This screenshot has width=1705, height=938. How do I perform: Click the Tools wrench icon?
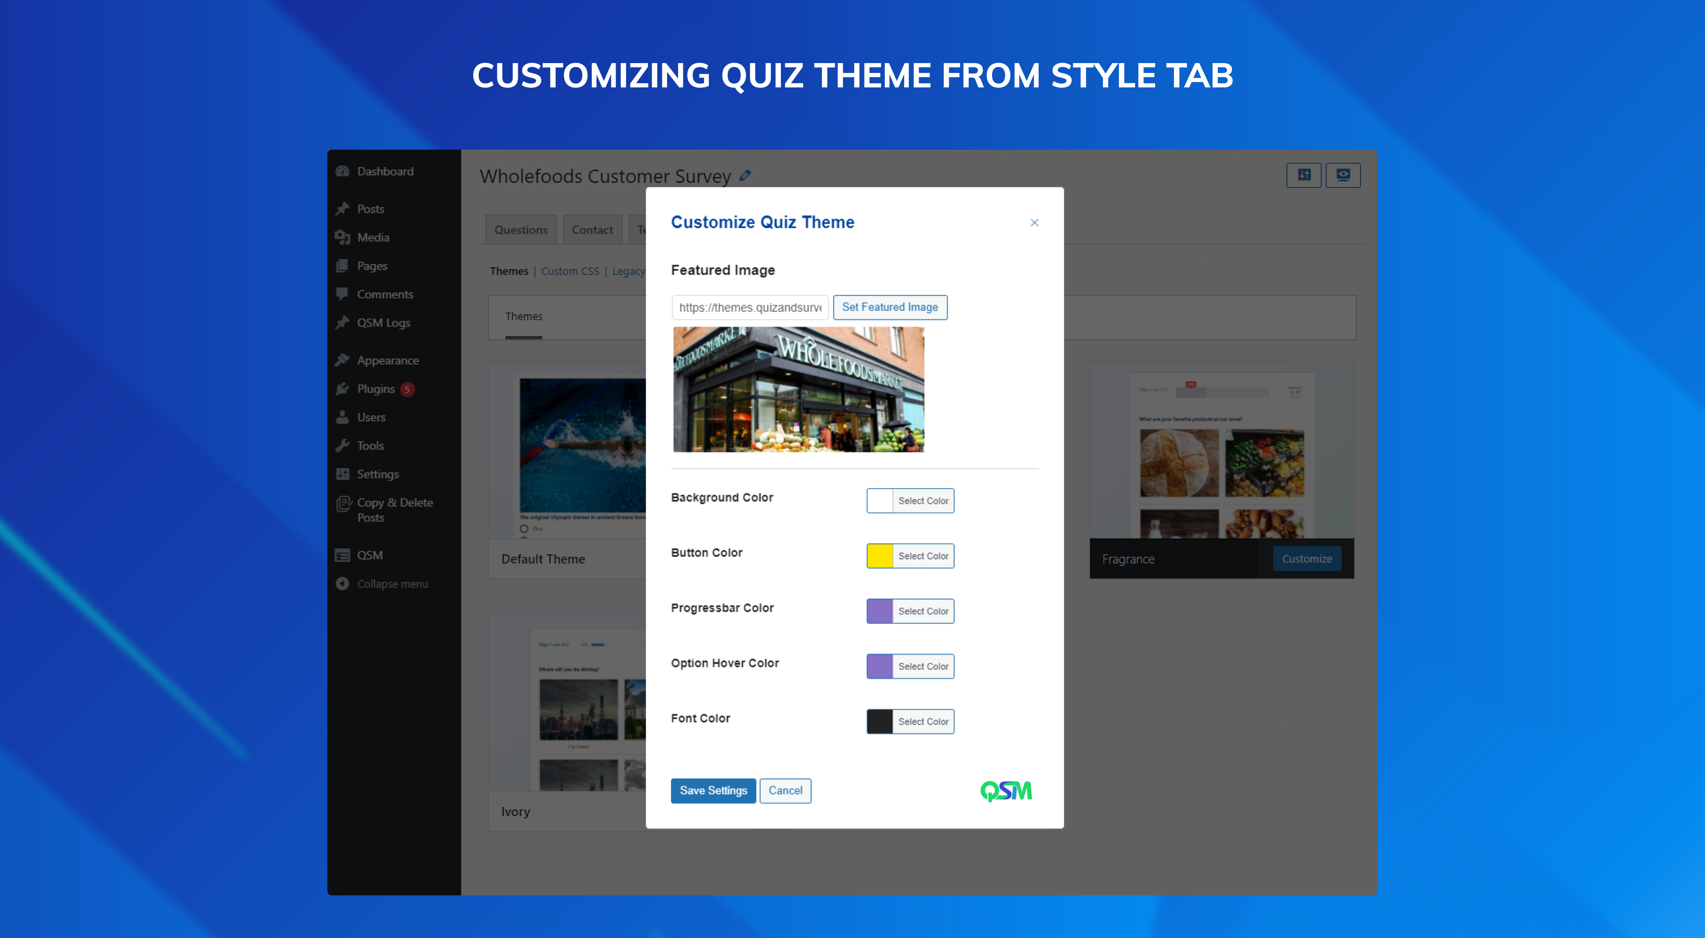tap(342, 446)
